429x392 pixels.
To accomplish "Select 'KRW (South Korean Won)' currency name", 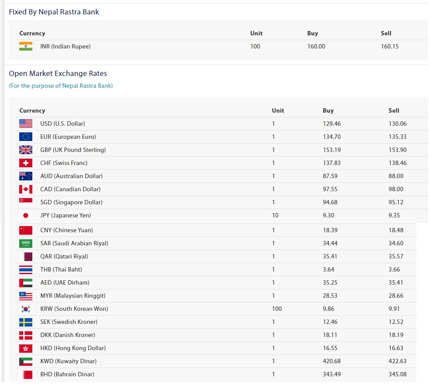I will click(x=74, y=309).
